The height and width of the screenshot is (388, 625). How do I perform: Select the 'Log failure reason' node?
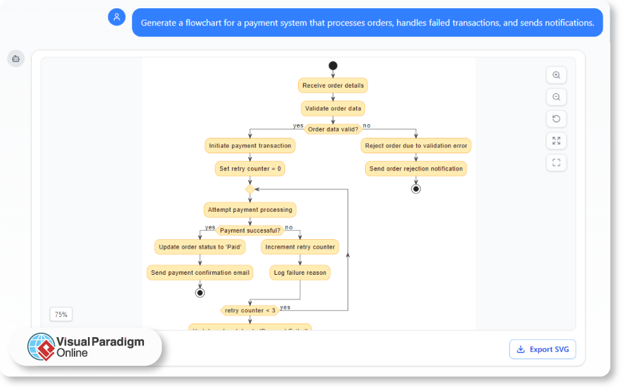point(299,272)
